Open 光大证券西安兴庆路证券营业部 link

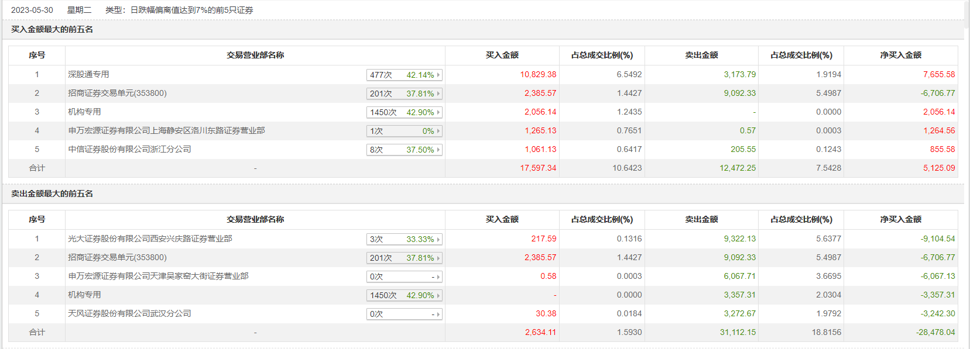pos(150,239)
